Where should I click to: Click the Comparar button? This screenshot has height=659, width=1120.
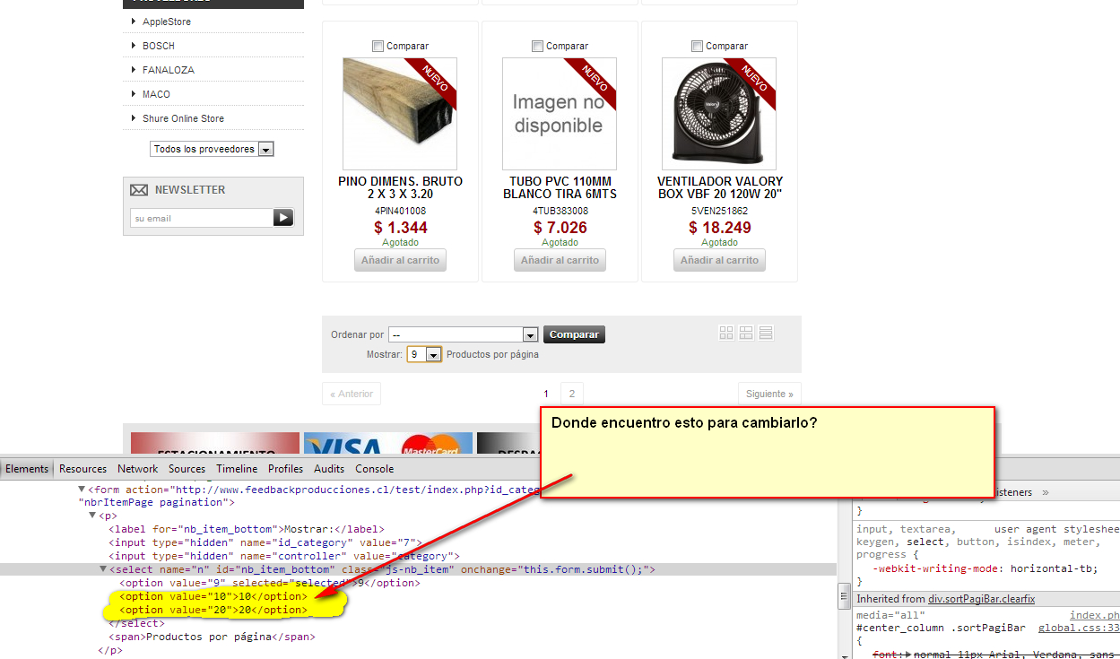pyautogui.click(x=574, y=334)
